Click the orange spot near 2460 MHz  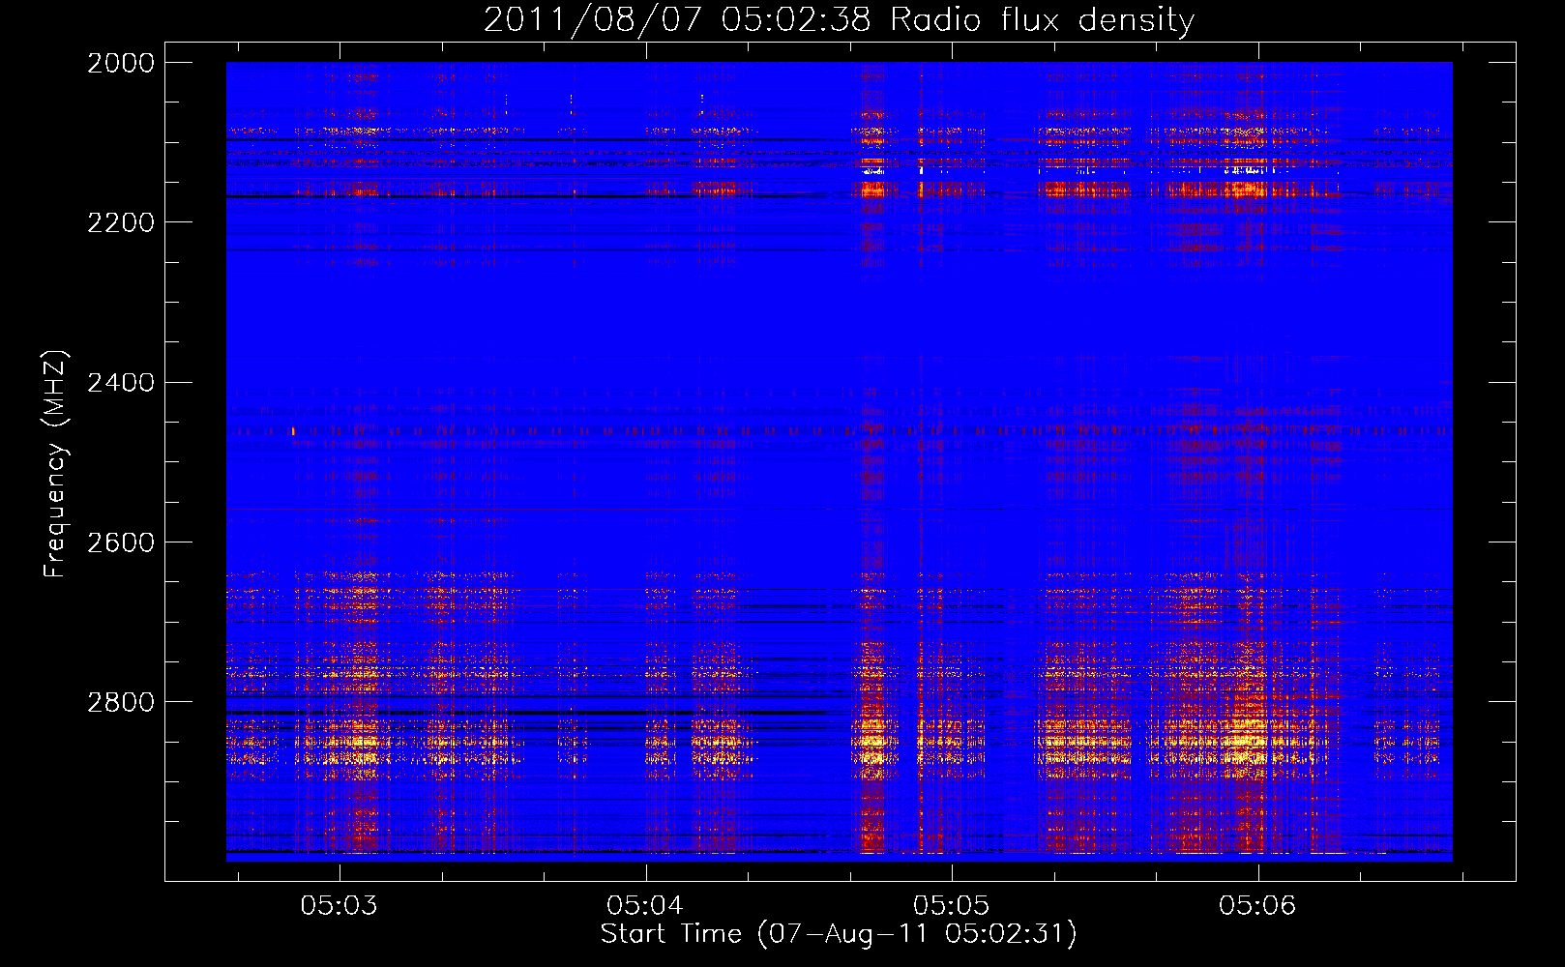pos(293,431)
